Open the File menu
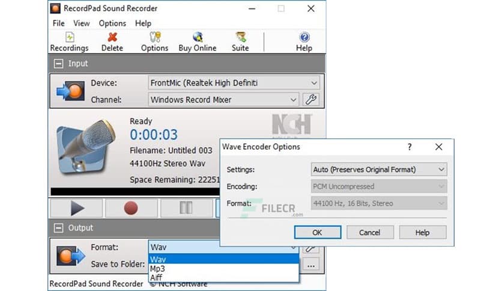The height and width of the screenshot is (291, 502). (x=59, y=23)
